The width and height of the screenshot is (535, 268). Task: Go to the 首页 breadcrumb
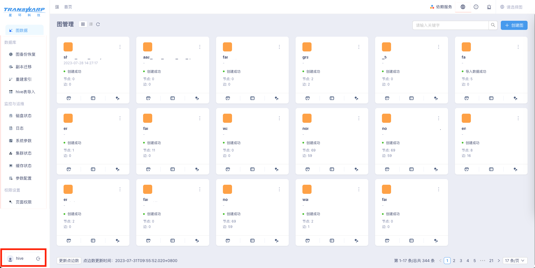pos(68,7)
